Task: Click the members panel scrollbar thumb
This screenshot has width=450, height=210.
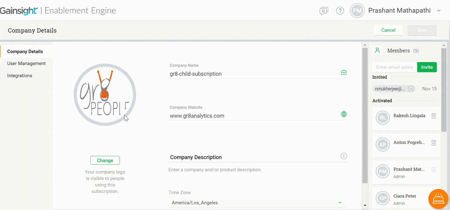Action: click(x=444, y=90)
